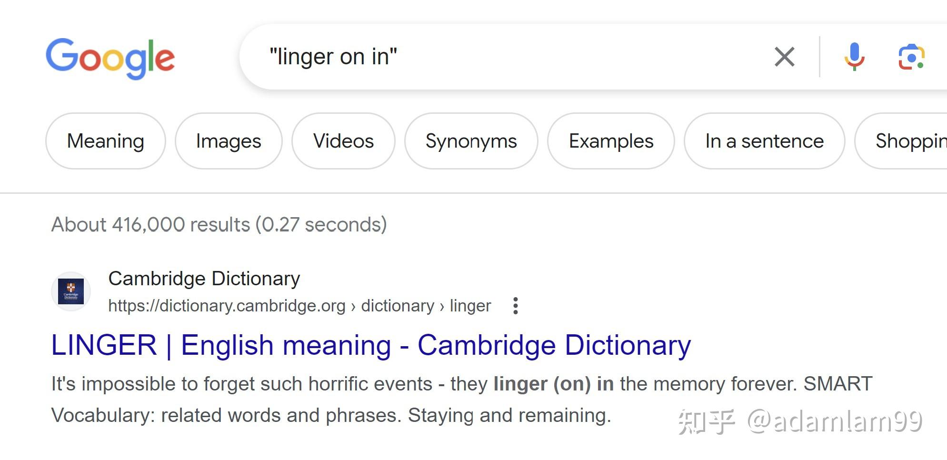Enable the Meaning search refinement
This screenshot has height=460, width=947.
[106, 141]
